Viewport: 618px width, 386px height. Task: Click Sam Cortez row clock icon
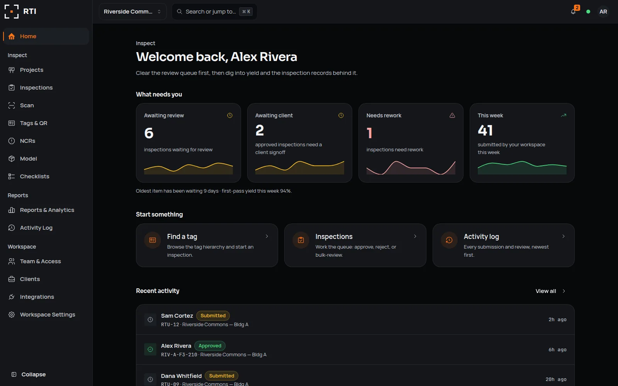[x=150, y=320]
